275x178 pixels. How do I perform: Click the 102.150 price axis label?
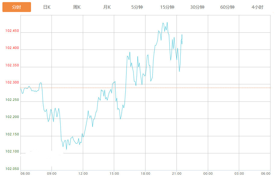(12, 134)
